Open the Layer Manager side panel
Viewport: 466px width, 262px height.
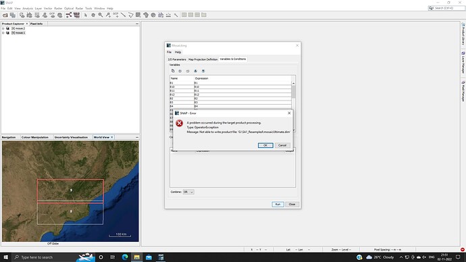463,62
